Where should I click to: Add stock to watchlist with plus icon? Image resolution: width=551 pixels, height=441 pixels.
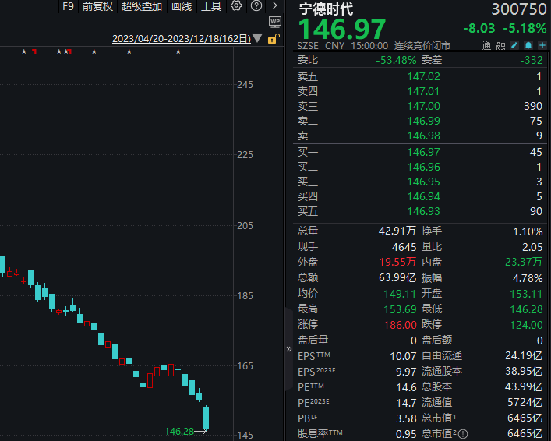coord(542,45)
